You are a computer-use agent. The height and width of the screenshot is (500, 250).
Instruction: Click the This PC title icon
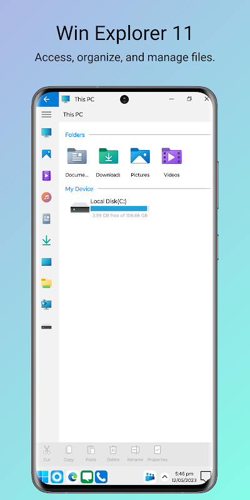[x=66, y=99]
